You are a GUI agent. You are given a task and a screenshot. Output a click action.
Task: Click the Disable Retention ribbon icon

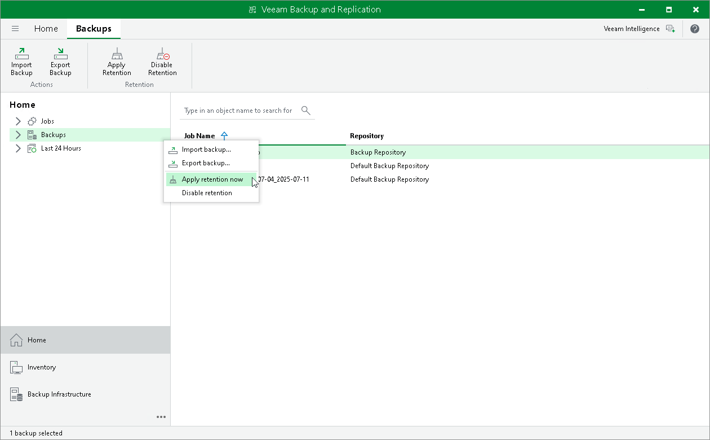tap(163, 54)
